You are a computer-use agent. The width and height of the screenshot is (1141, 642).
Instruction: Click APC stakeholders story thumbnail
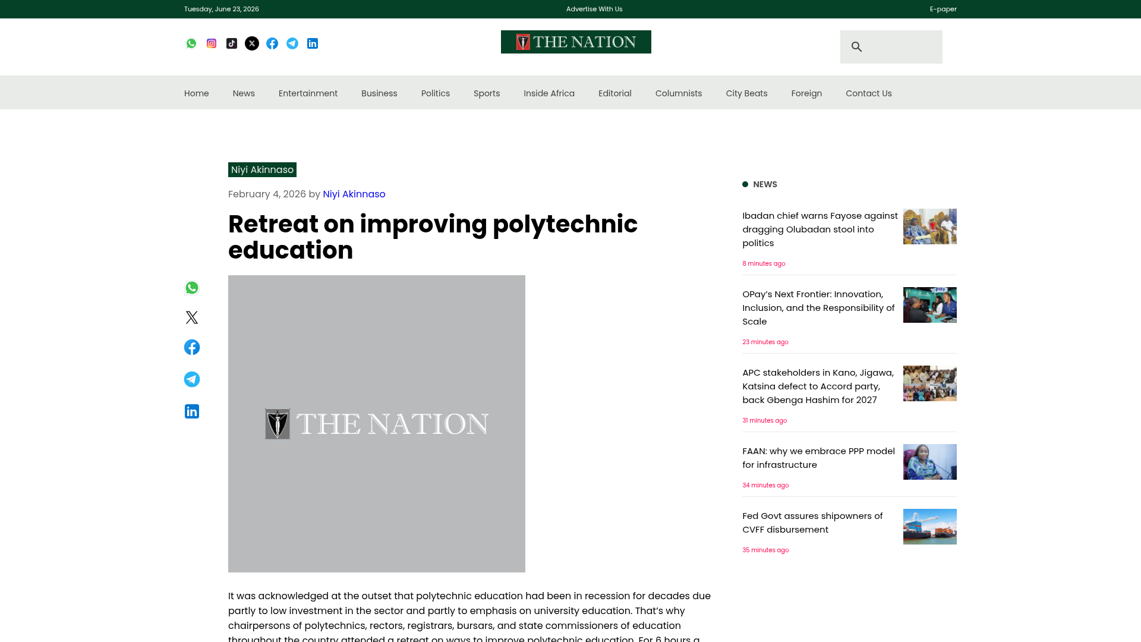click(930, 383)
